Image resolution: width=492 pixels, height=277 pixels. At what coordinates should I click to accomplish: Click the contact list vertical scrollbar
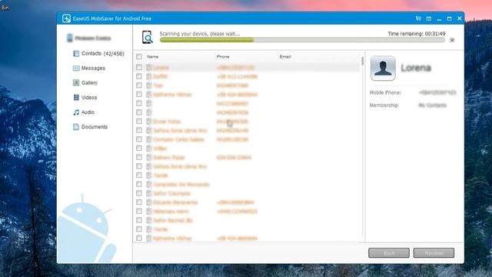(x=362, y=62)
